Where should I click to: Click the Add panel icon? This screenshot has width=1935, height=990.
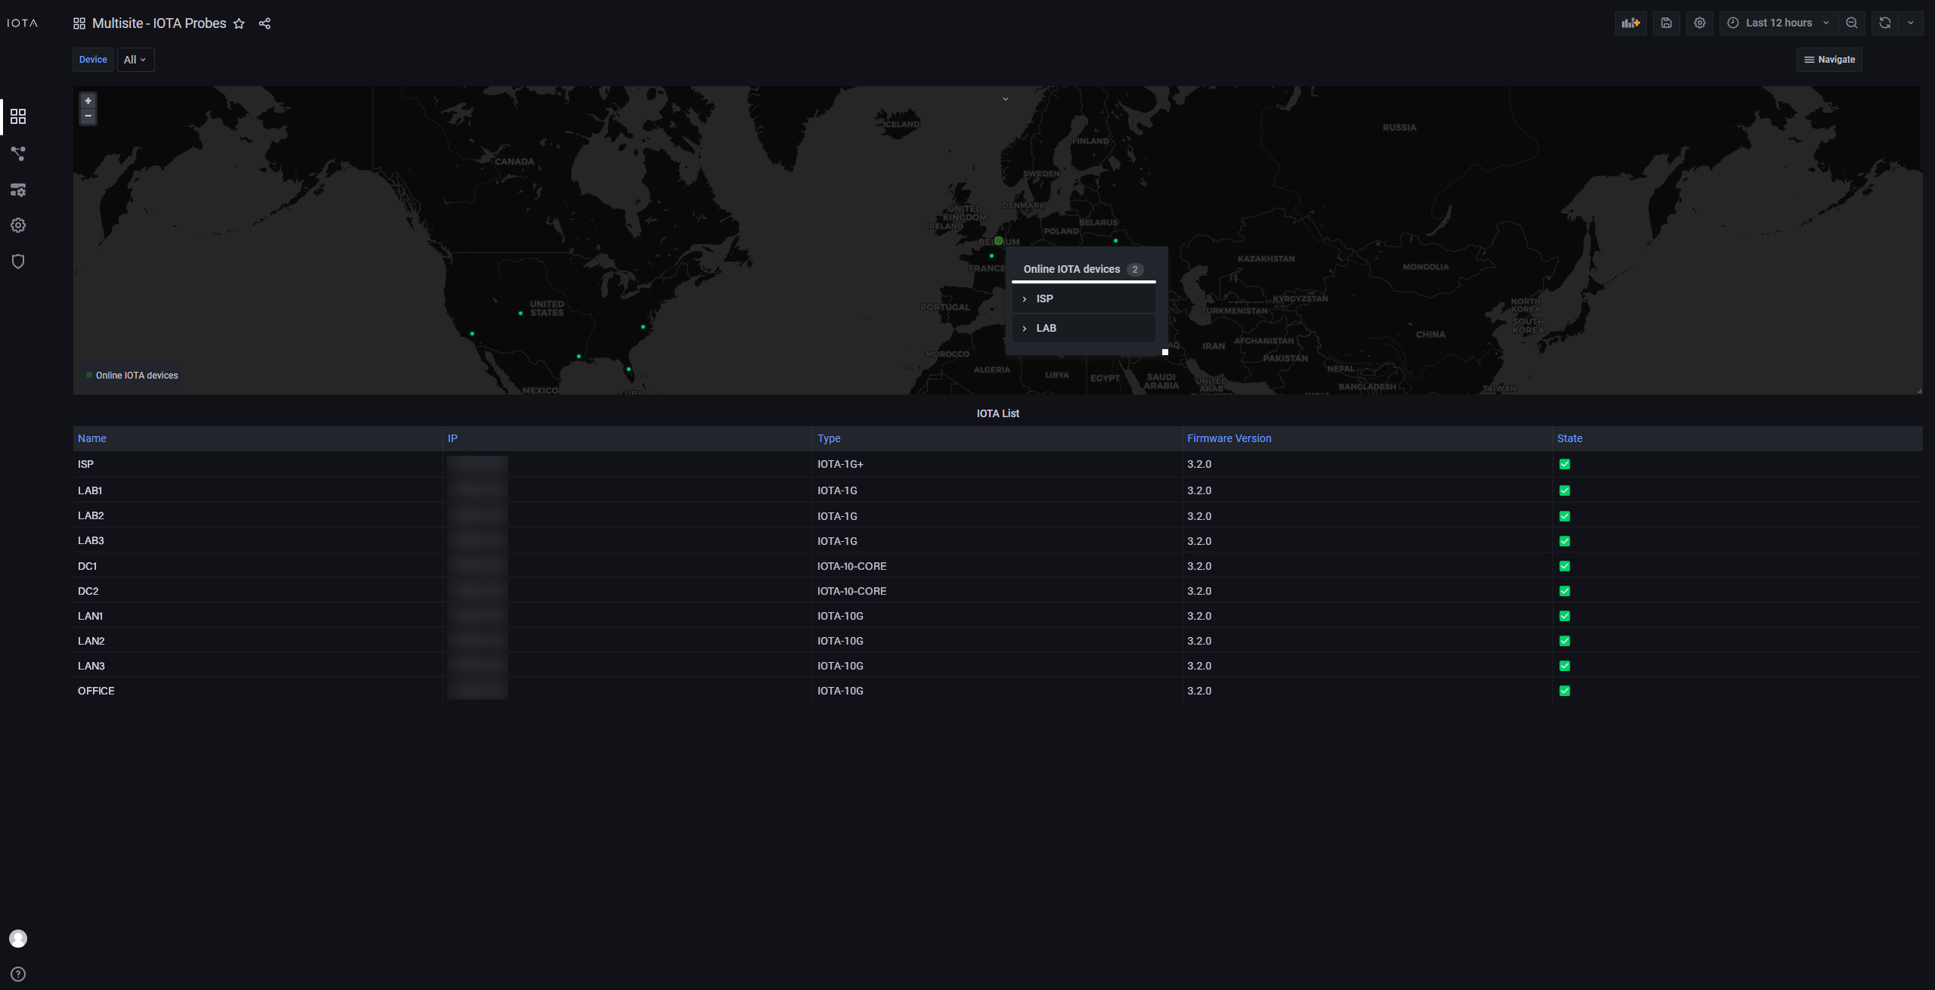tap(1631, 23)
